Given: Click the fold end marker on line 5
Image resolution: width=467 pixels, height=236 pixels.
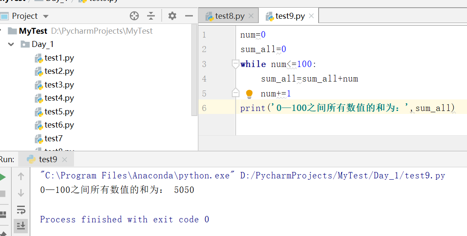Looking at the screenshot, I should click(x=235, y=93).
